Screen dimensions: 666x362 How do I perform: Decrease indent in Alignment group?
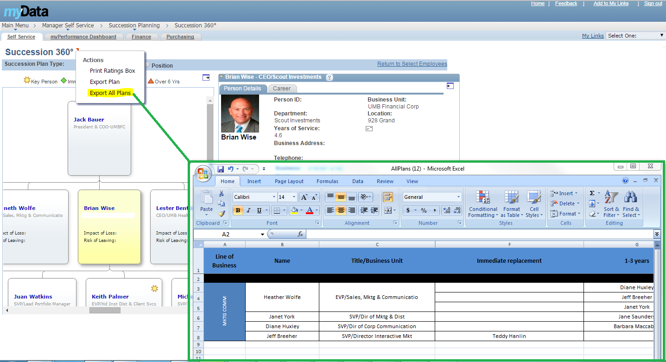[x=364, y=210]
